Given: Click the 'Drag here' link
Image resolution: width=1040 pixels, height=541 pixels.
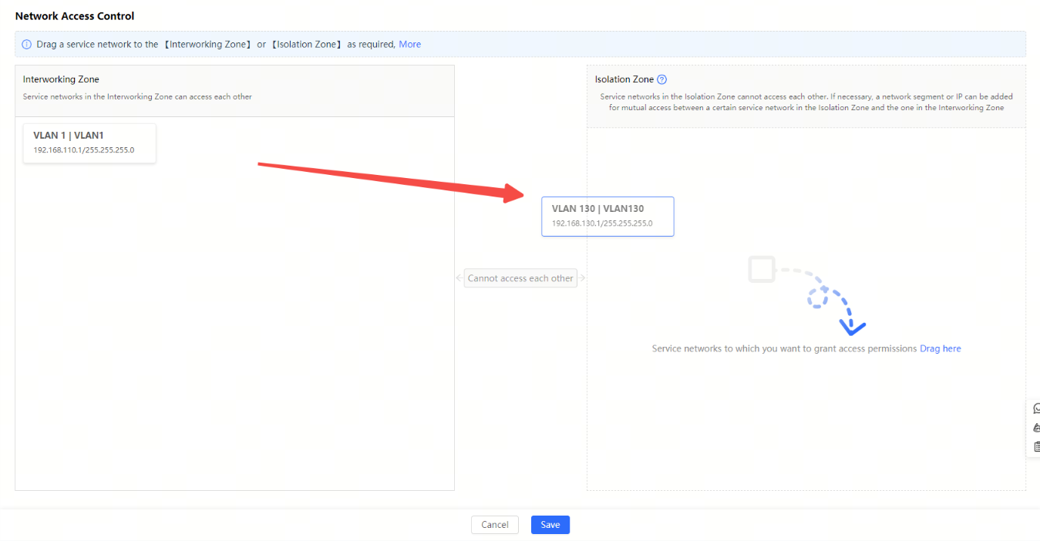Looking at the screenshot, I should [940, 348].
